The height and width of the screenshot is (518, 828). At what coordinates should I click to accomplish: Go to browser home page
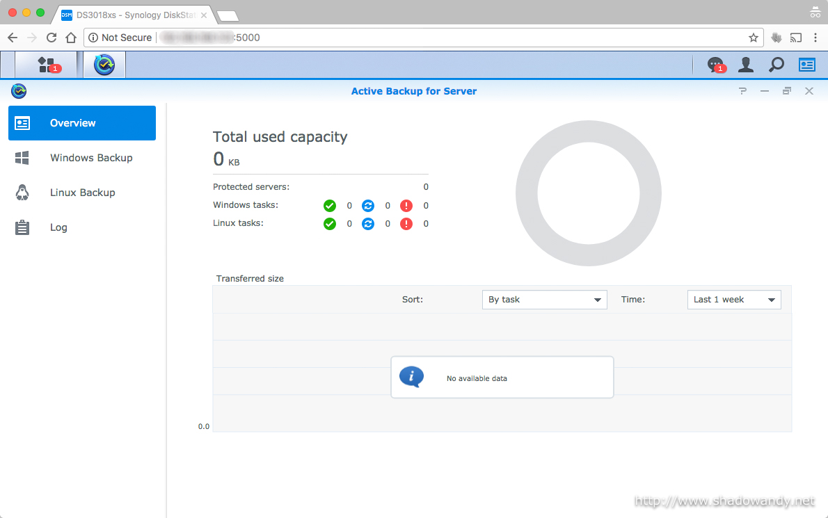tap(71, 38)
